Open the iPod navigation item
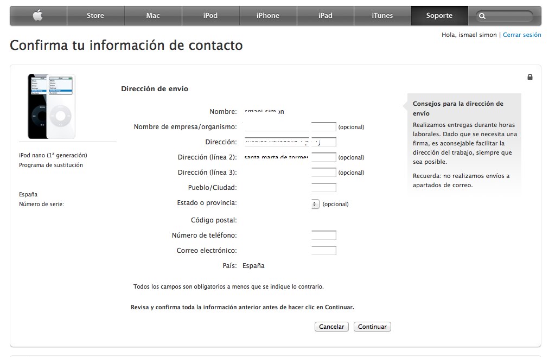This screenshot has height=357, width=555. (210, 16)
